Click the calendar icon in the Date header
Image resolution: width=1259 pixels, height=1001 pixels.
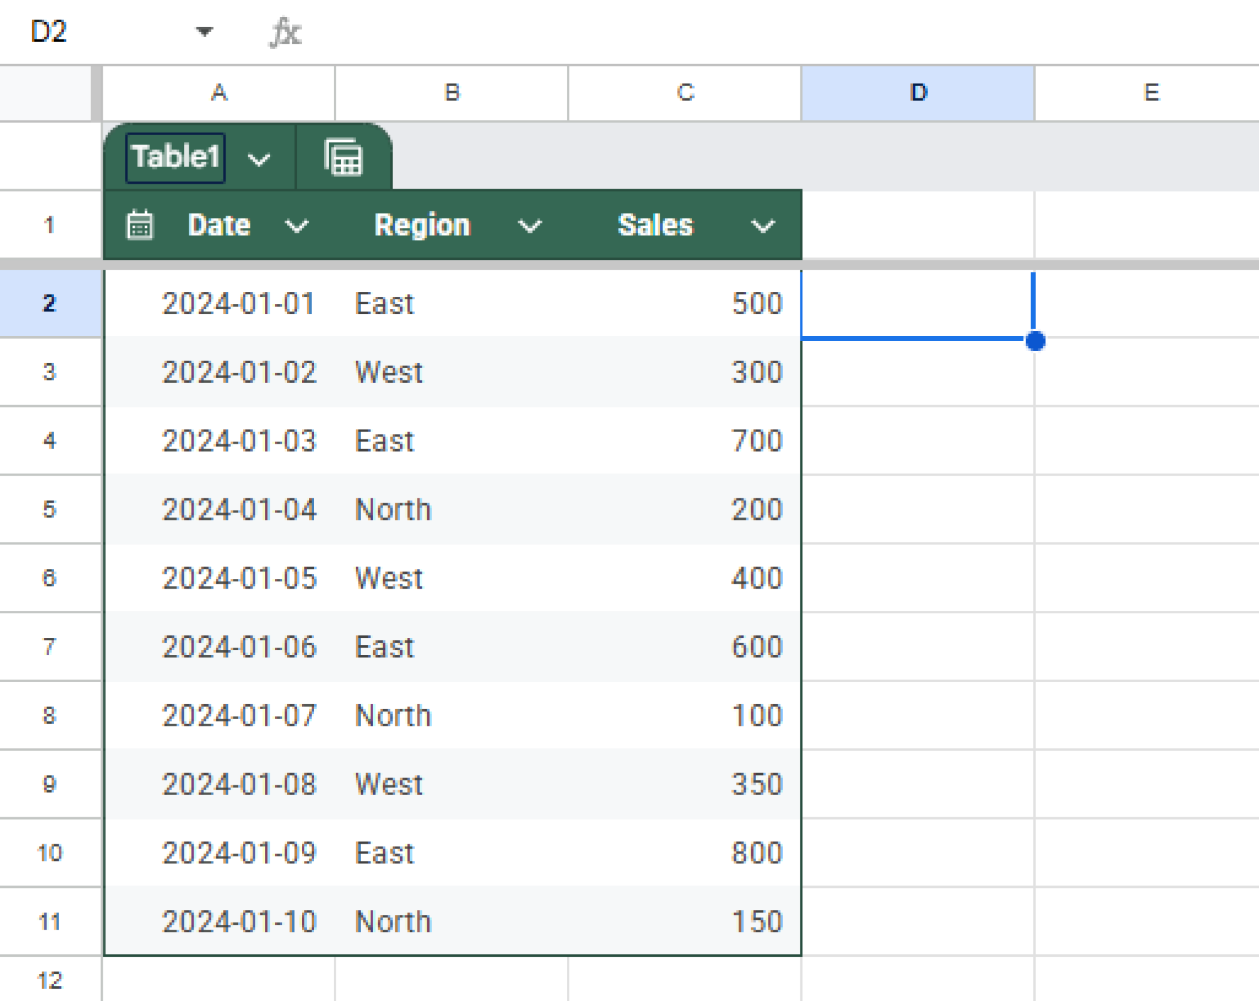[x=140, y=226]
